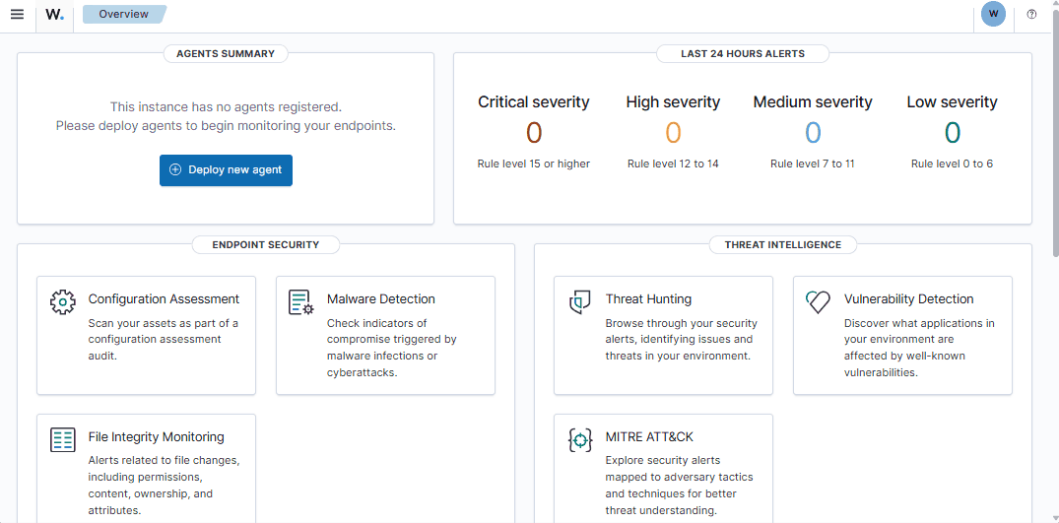
Task: Click the File Integrity Monitoring icon
Action: 63,440
